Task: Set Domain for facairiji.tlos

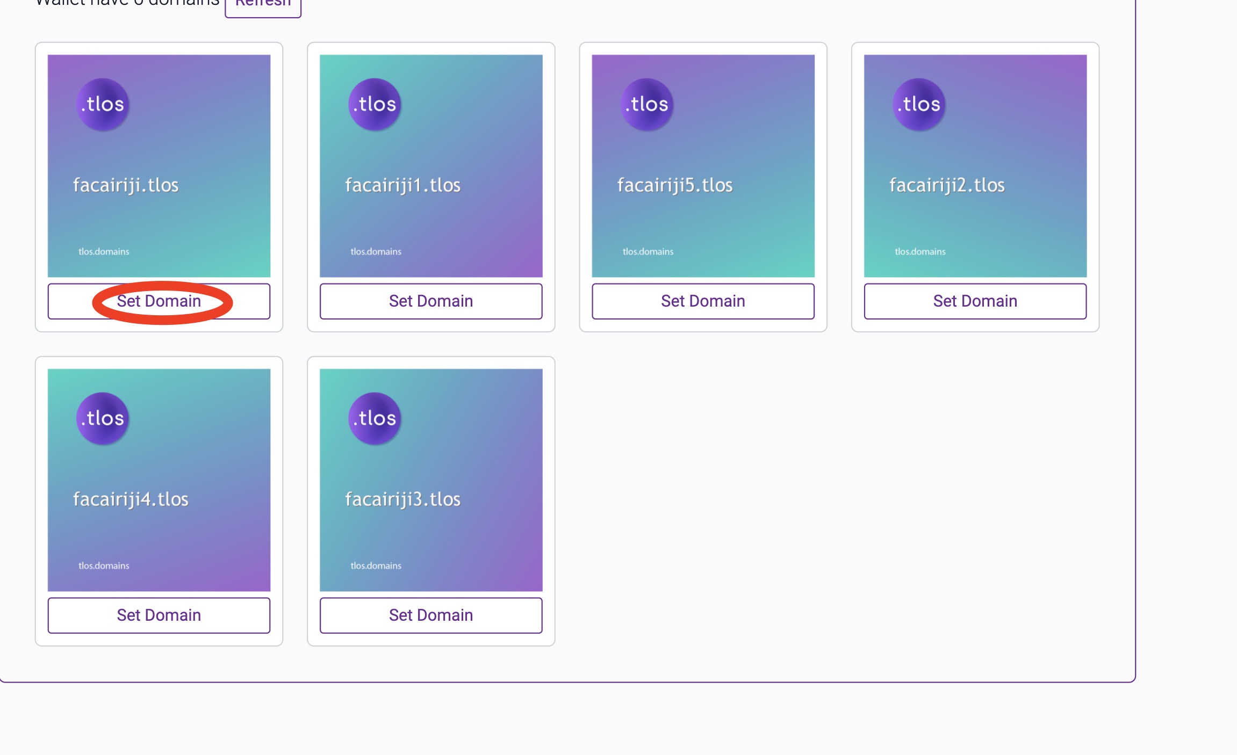Action: (x=159, y=301)
